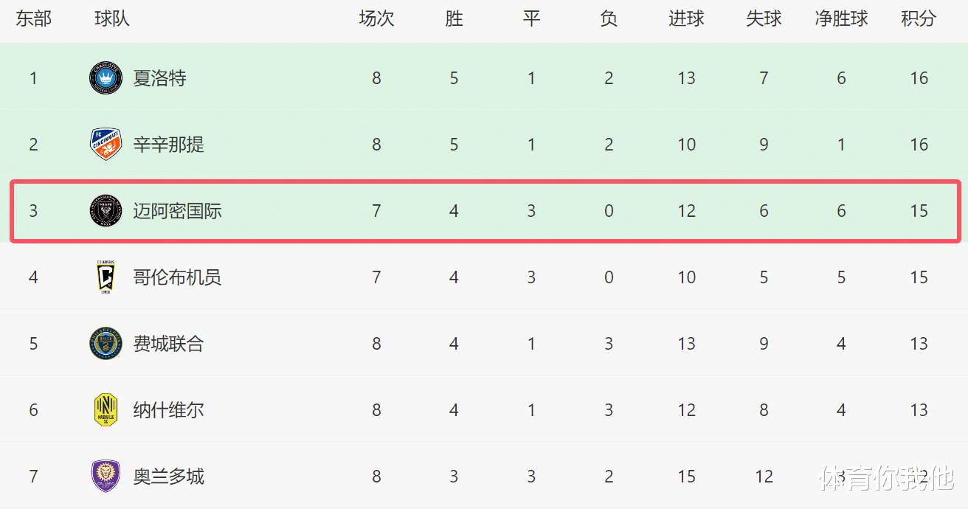Select the 东部 conference header

click(x=33, y=18)
